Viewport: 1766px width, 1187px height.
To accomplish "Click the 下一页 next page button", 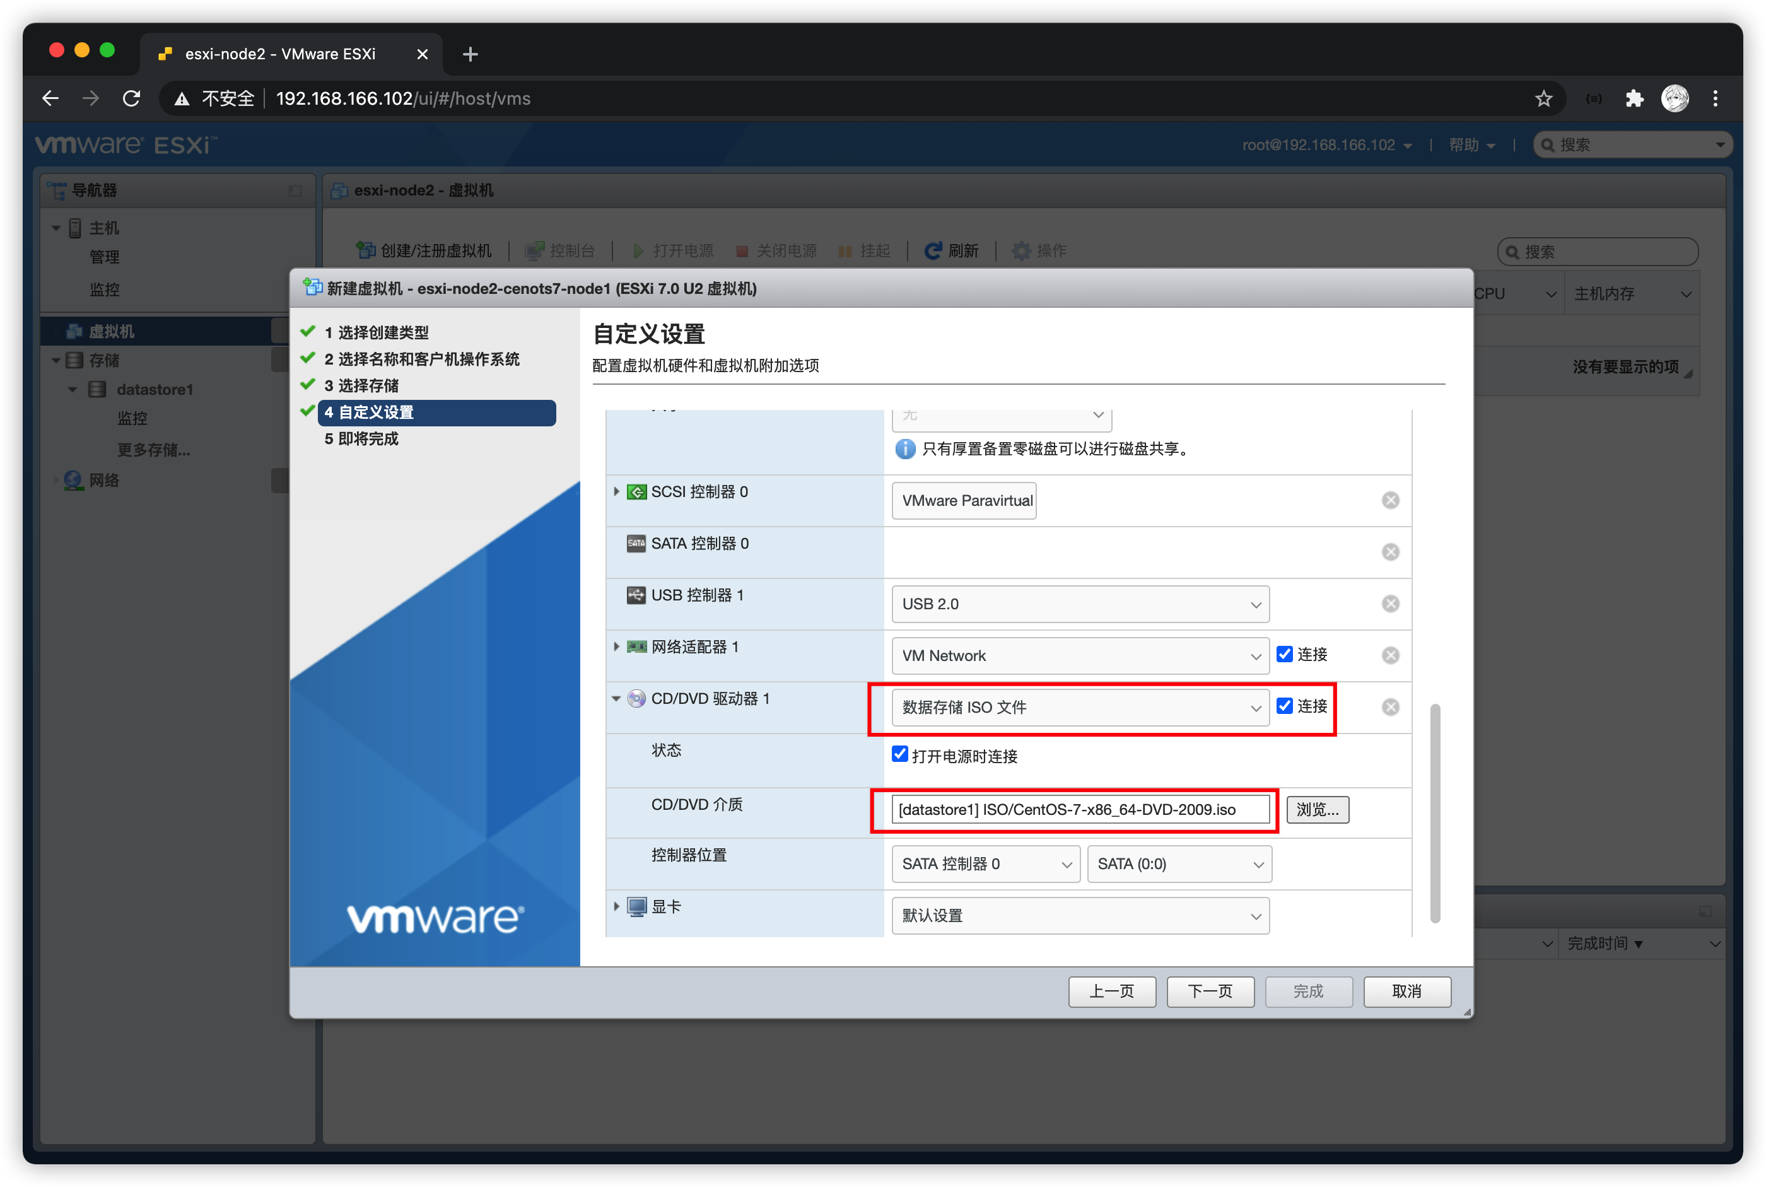I will pos(1210,991).
